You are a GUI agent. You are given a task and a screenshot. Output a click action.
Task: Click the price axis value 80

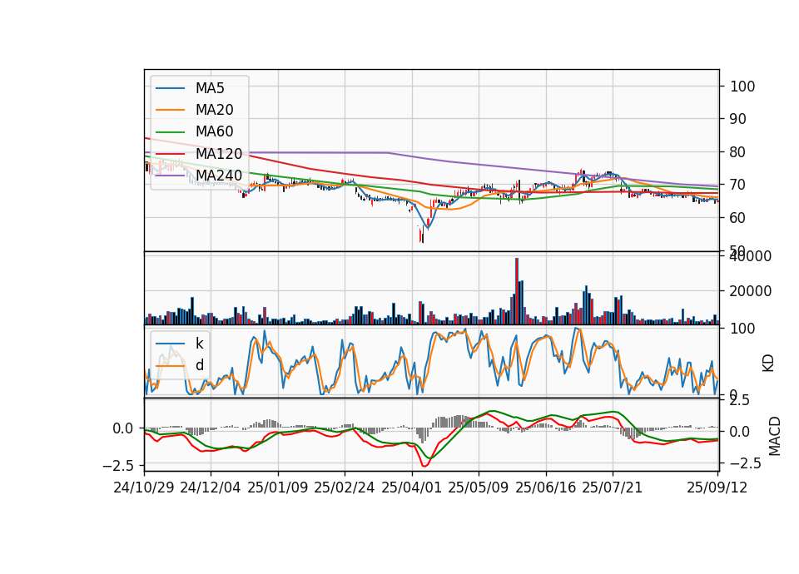[738, 152]
